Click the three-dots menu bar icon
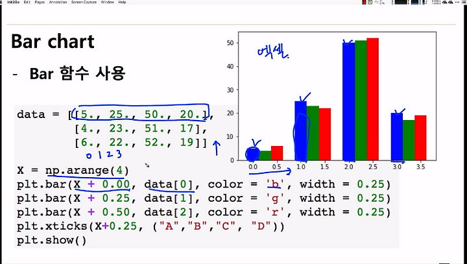467x264 pixels. 457,2
